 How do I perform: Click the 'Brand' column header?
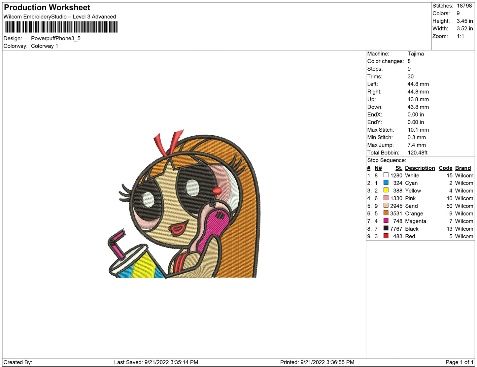(x=463, y=168)
